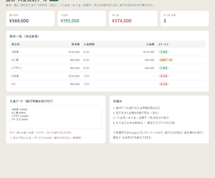Click the red unmatched Fサービス warning message

(x=46, y=138)
